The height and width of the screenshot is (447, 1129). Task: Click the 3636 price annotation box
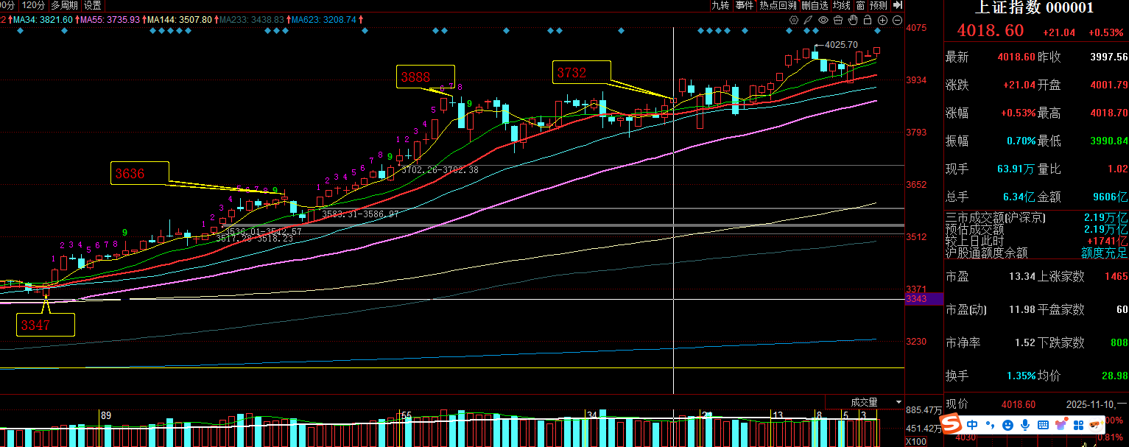(x=139, y=174)
